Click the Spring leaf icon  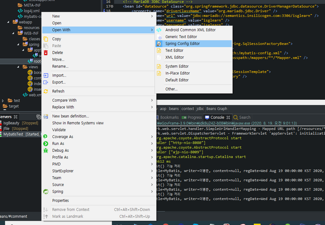(x=46, y=192)
